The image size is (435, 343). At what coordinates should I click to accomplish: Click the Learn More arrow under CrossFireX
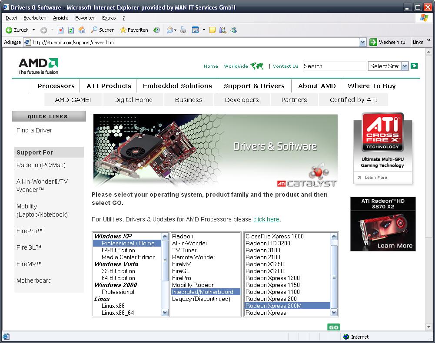[x=359, y=178]
